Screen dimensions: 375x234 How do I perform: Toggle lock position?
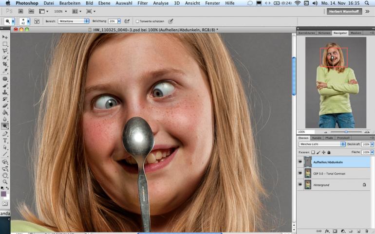tap(323, 152)
